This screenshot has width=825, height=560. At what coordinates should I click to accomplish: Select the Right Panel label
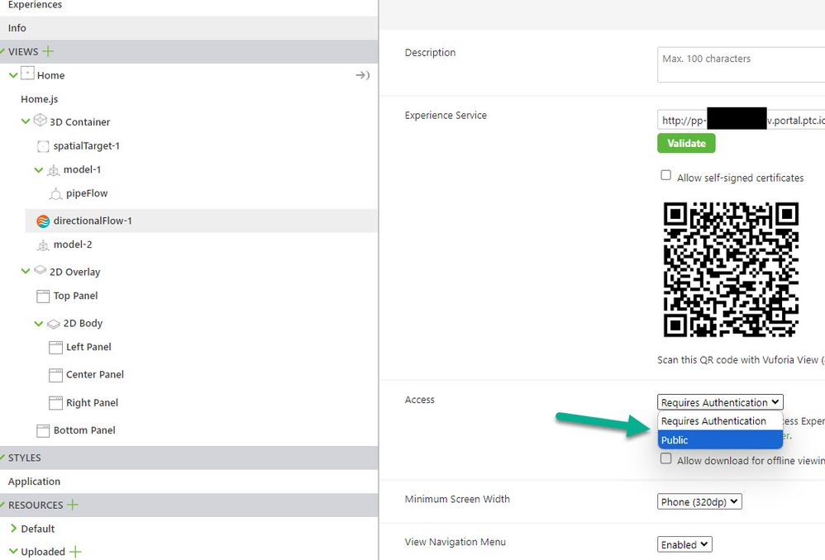[x=92, y=403]
